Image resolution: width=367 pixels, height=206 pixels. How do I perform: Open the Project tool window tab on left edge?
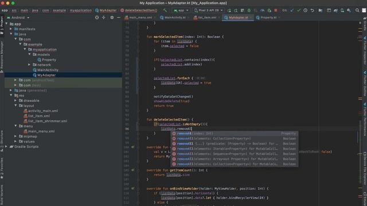2,25
